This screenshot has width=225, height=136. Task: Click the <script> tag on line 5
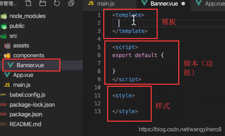[x=125, y=47]
